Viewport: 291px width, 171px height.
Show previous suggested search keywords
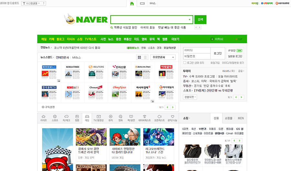pos(196,27)
